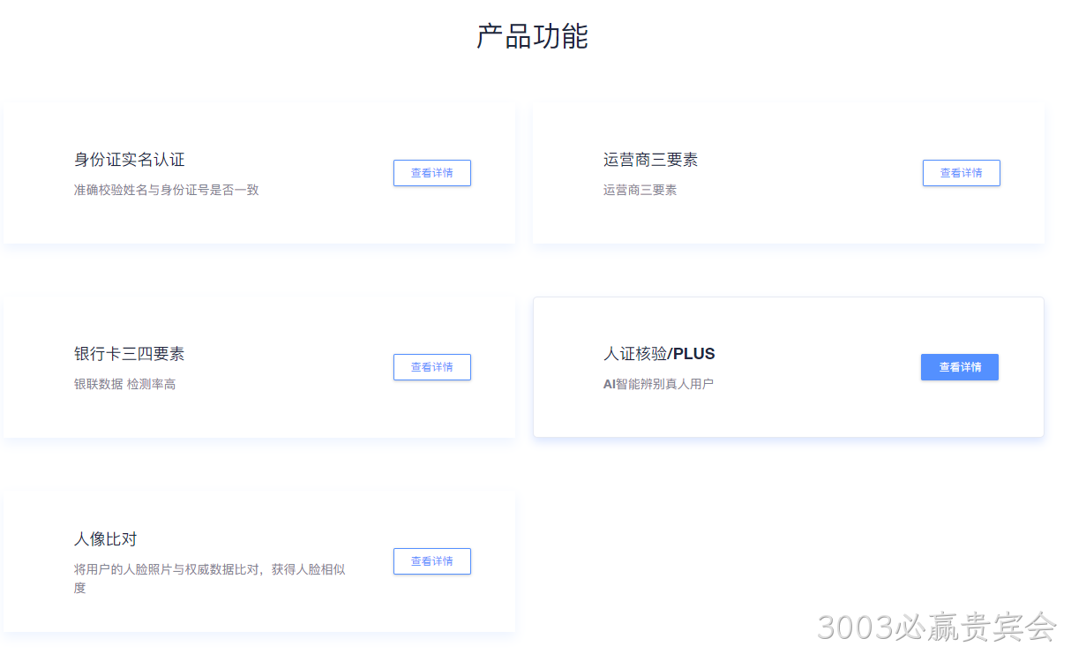Click 运营商三要素 subtitle below its heading
The image size is (1071, 654).
pos(640,190)
